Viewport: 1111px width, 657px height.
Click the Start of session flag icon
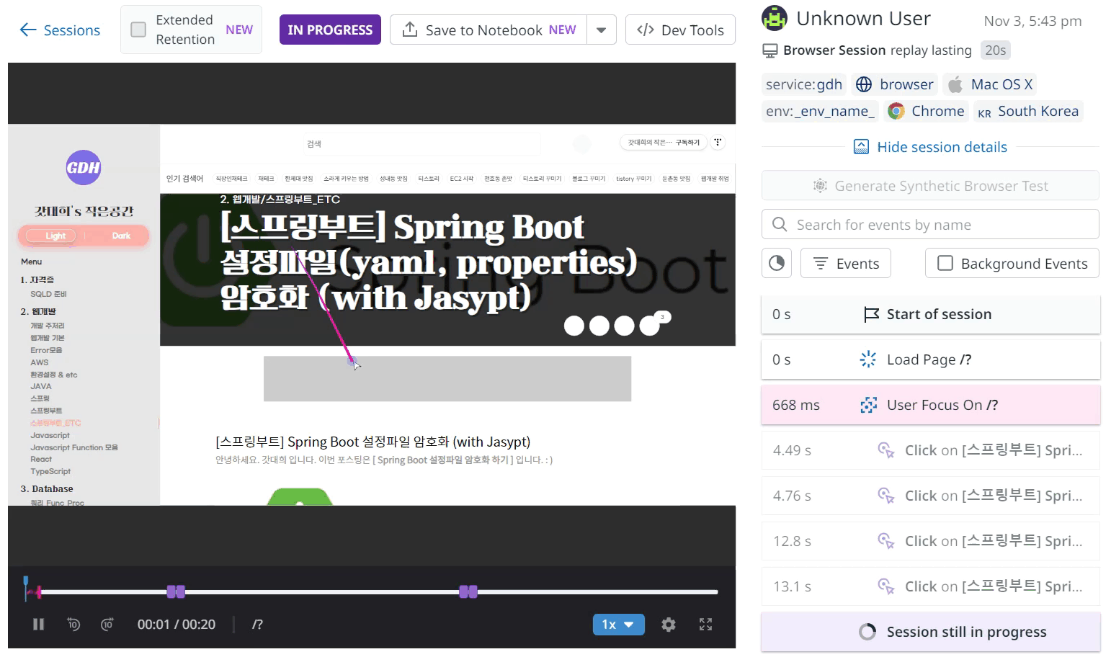click(871, 314)
